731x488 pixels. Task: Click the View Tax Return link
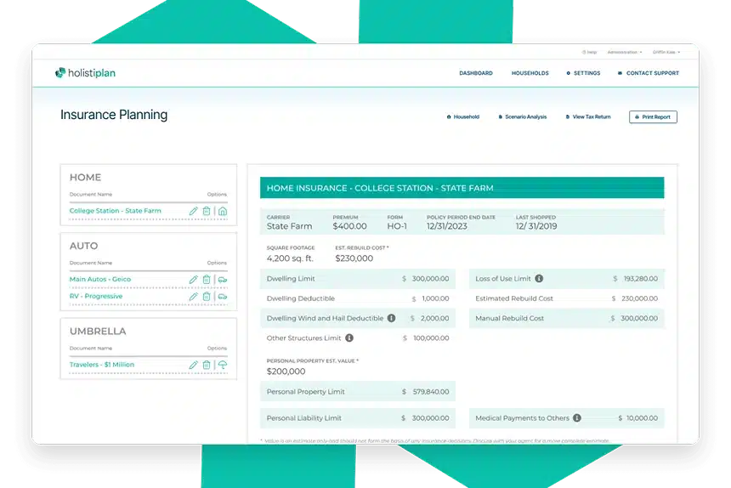tap(590, 117)
